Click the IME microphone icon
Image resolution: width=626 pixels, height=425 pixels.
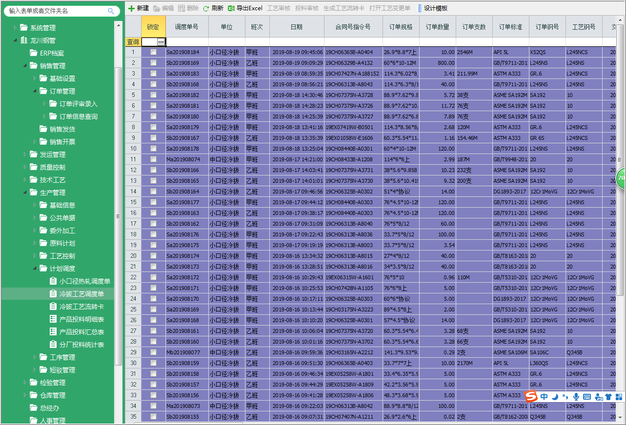point(576,397)
